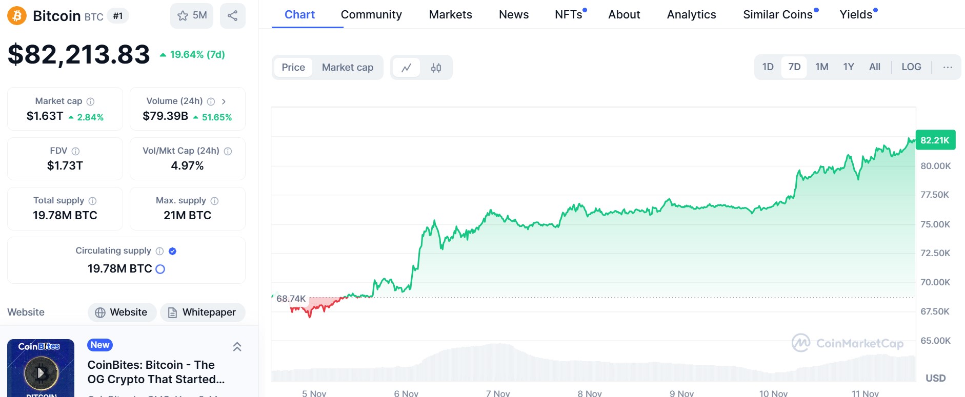Set chart range to 1Y

[849, 67]
